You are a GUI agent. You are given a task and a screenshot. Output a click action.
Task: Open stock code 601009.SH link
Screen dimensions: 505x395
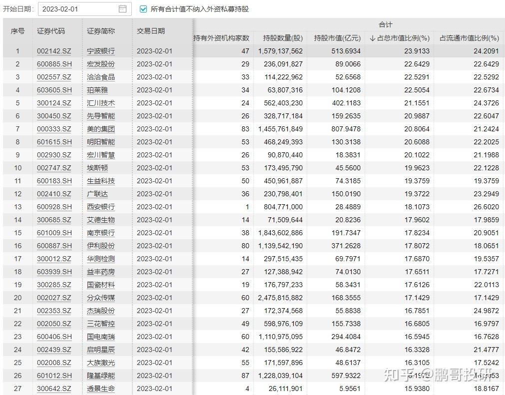[x=54, y=233]
